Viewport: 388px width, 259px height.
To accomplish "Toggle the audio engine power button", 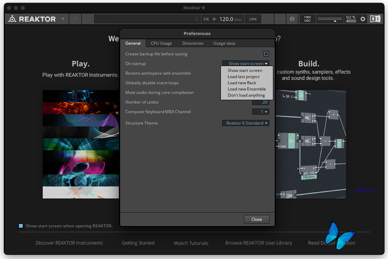I will click(363, 19).
